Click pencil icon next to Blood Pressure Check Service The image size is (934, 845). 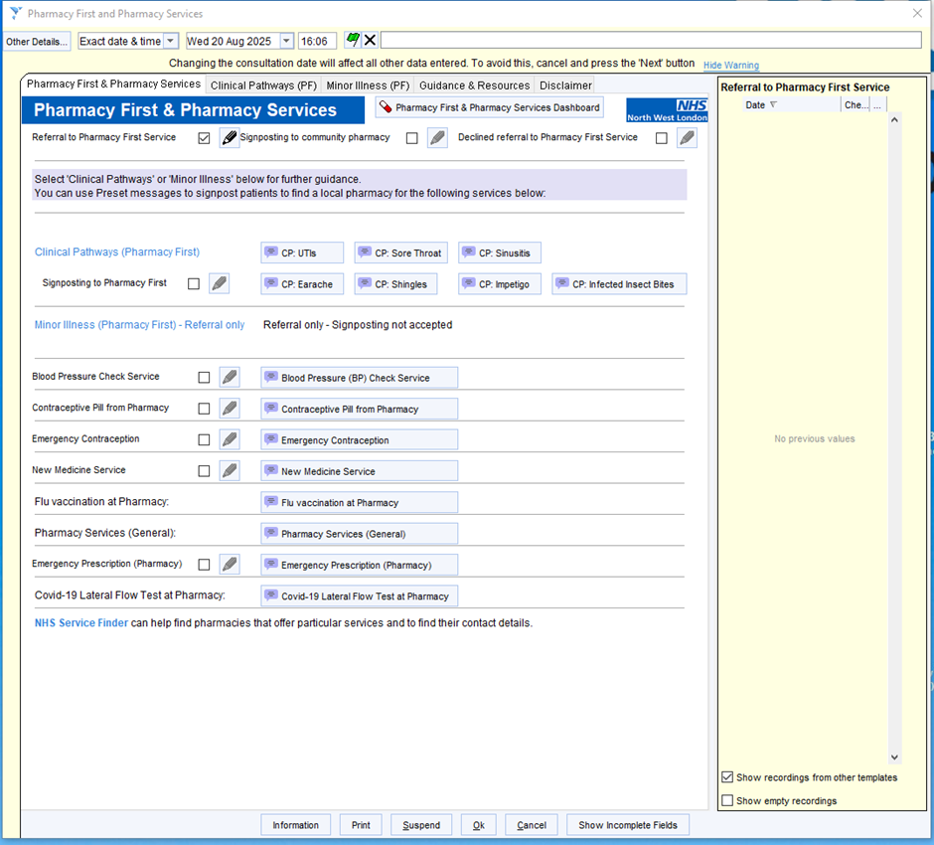click(x=230, y=378)
